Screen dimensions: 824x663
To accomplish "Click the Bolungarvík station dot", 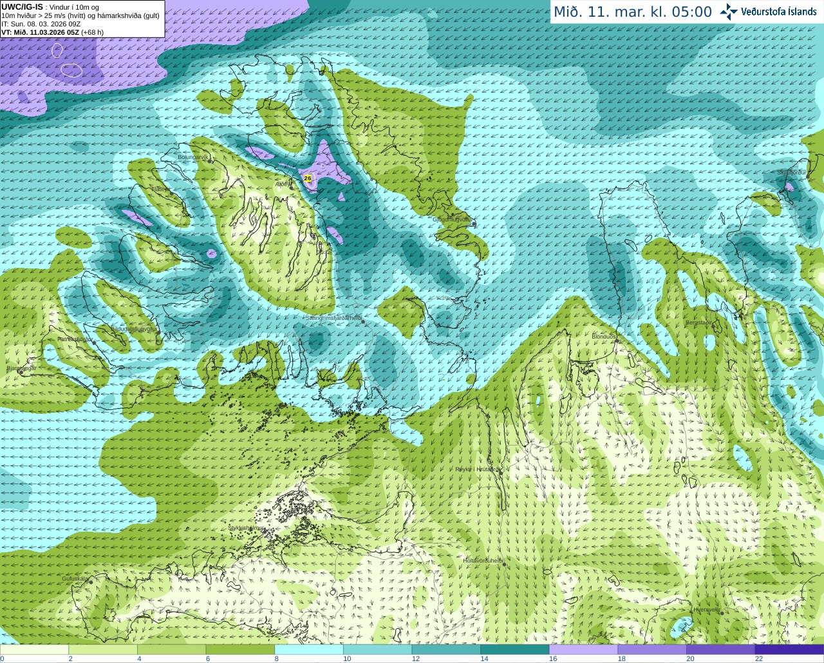I will coord(210,160).
